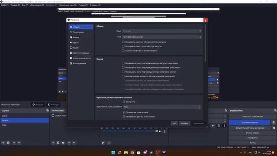Open advanced audio properties gears icon

point(103,143)
